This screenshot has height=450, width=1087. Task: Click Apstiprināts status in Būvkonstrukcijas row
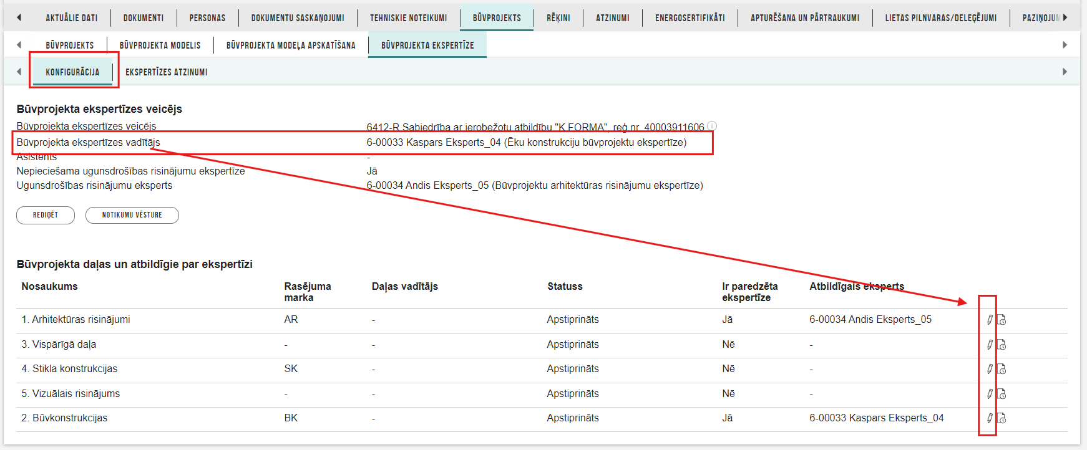coord(573,418)
